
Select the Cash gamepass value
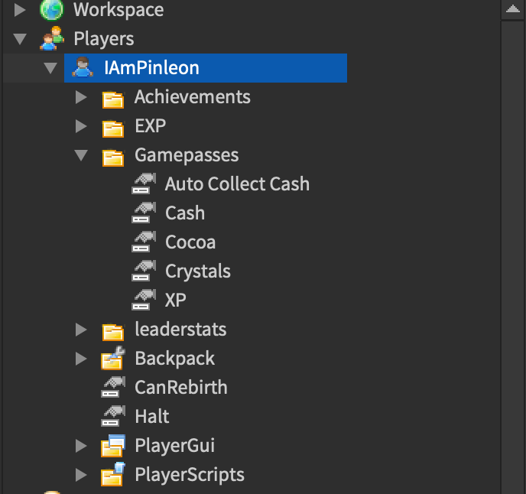pyautogui.click(x=185, y=213)
